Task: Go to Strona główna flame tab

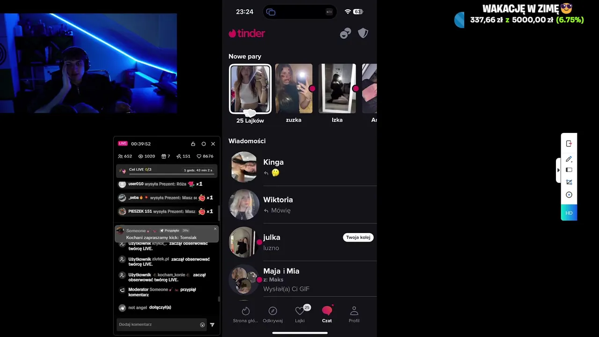Action: (x=246, y=315)
